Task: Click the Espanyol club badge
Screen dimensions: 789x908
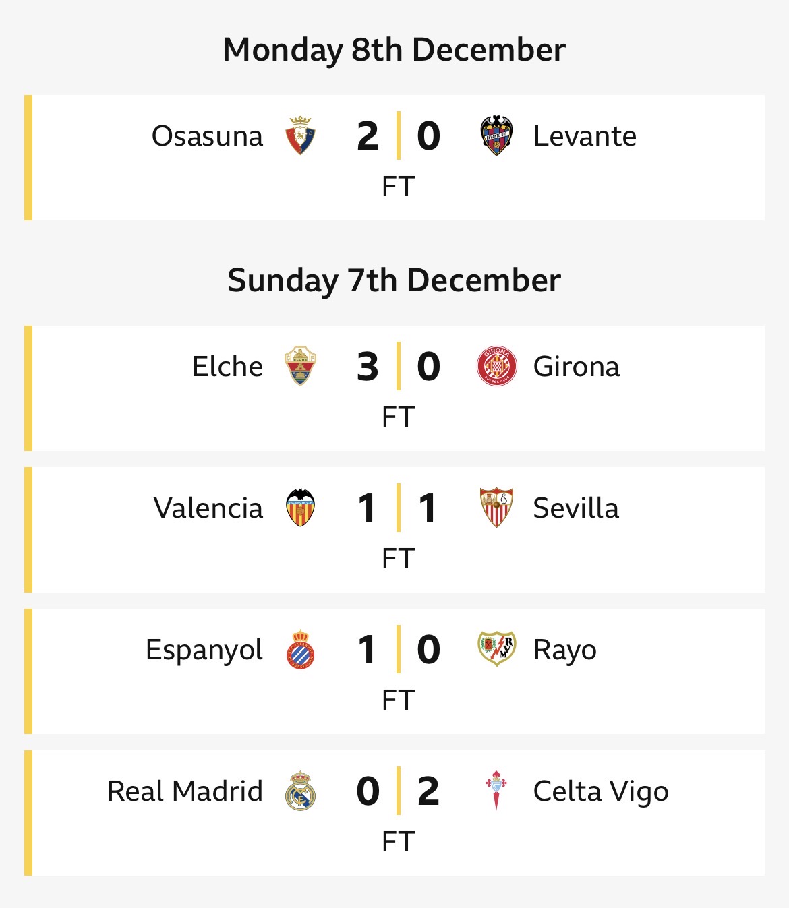Action: pos(300,649)
